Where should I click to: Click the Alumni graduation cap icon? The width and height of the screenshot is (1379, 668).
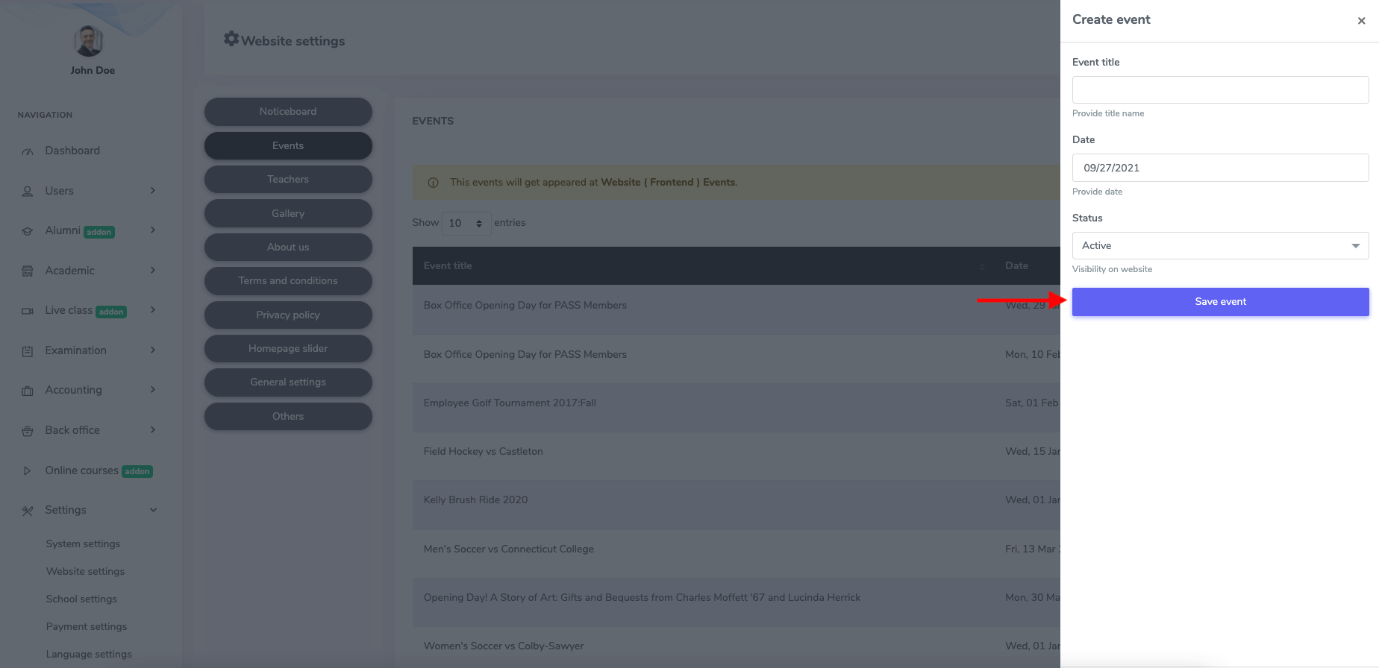pos(28,231)
